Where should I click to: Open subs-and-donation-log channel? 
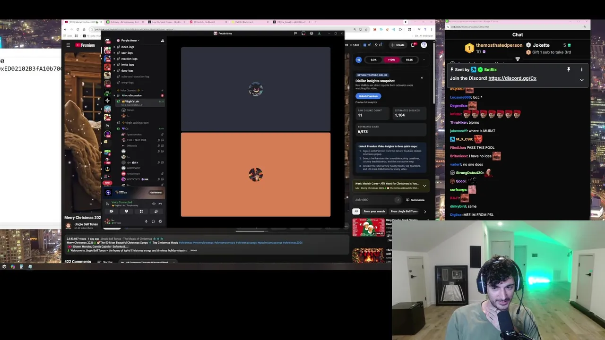tap(135, 76)
